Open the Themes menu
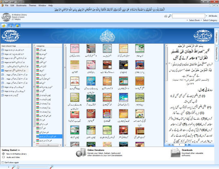The width and height of the screenshot is (219, 169). click(32, 5)
